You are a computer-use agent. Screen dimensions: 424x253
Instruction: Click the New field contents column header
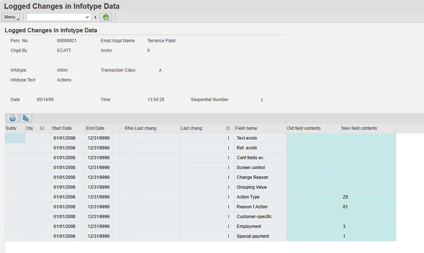(359, 128)
